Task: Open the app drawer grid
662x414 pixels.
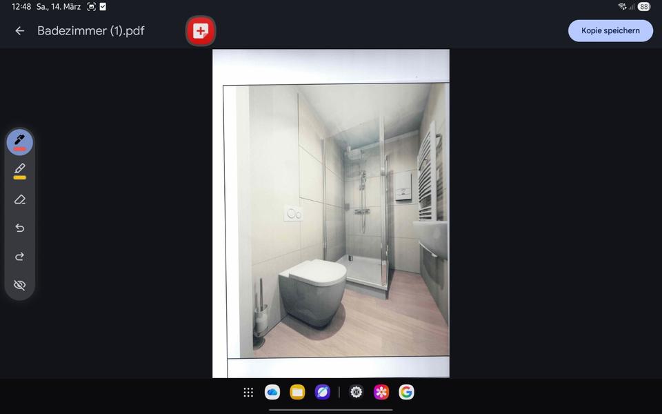Action: (x=248, y=393)
